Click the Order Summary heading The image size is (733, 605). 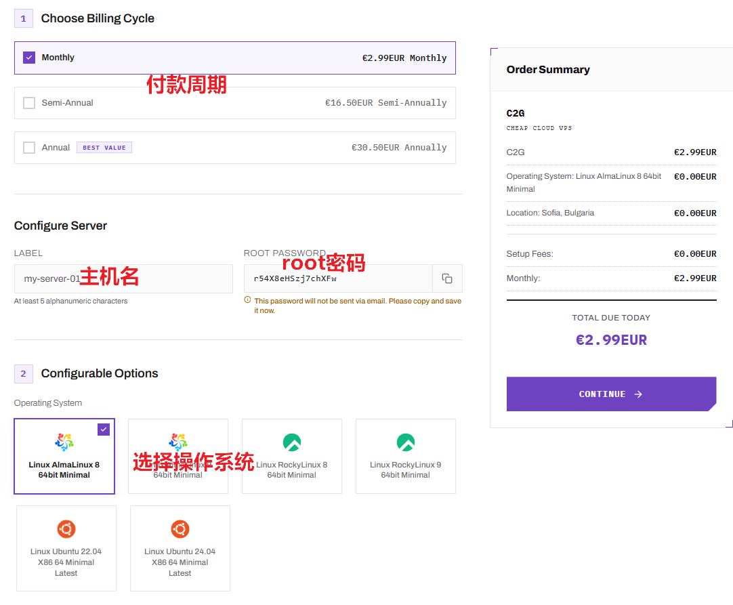[x=548, y=70]
